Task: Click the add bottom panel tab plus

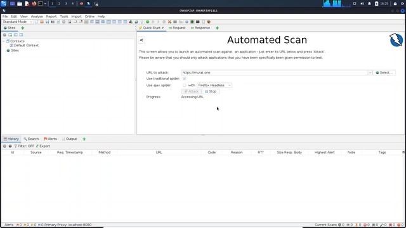Action: click(x=84, y=139)
